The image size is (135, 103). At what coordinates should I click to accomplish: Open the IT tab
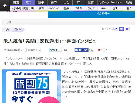(79, 2)
